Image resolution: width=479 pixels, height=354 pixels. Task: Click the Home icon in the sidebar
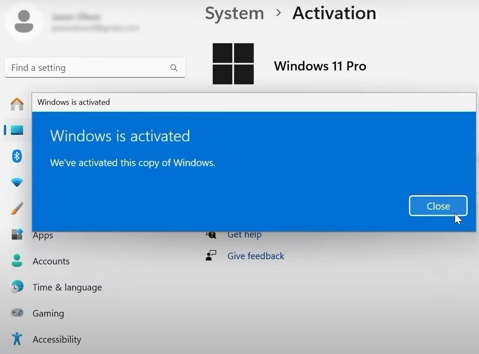click(x=17, y=104)
